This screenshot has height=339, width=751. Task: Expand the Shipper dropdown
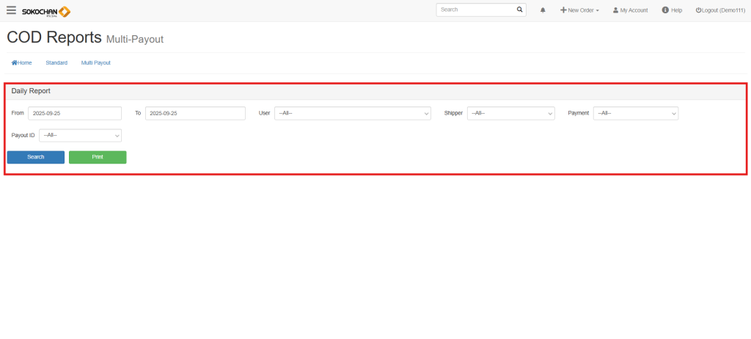(x=510, y=114)
